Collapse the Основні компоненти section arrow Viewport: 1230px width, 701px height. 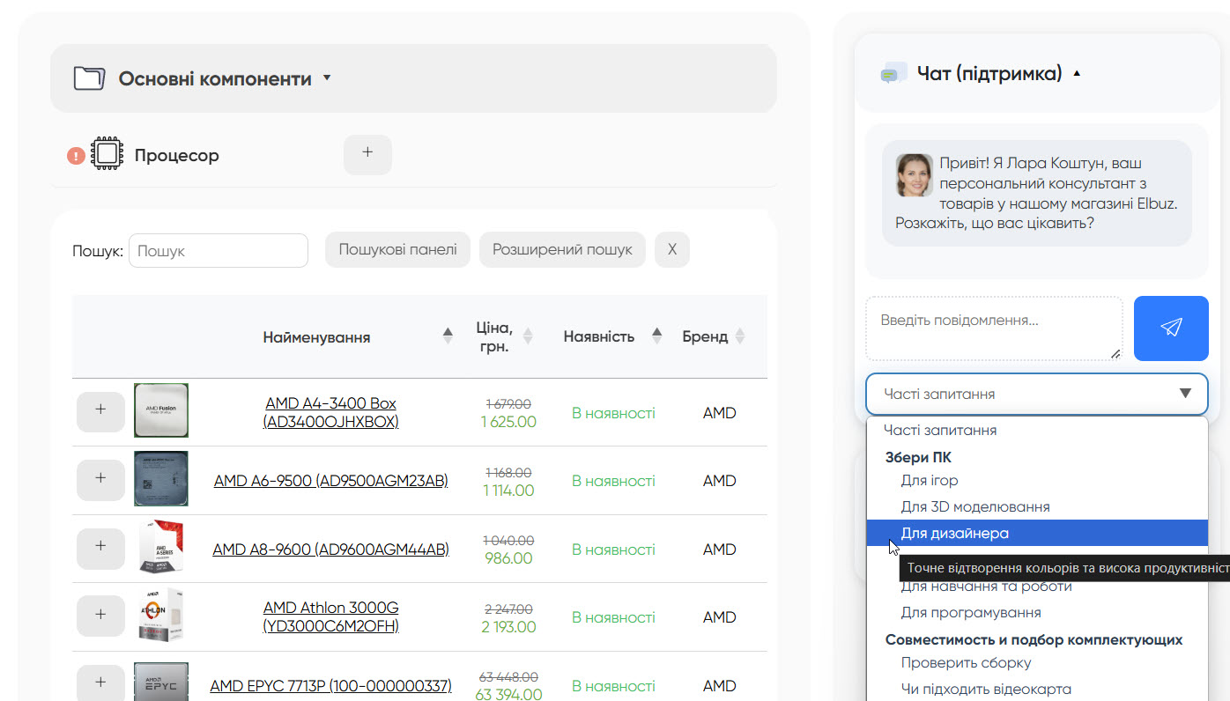point(327,78)
